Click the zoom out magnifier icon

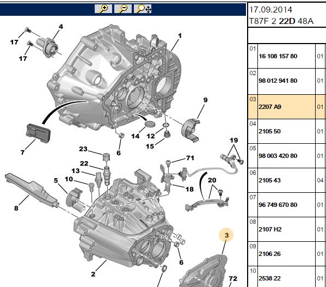click(123, 9)
